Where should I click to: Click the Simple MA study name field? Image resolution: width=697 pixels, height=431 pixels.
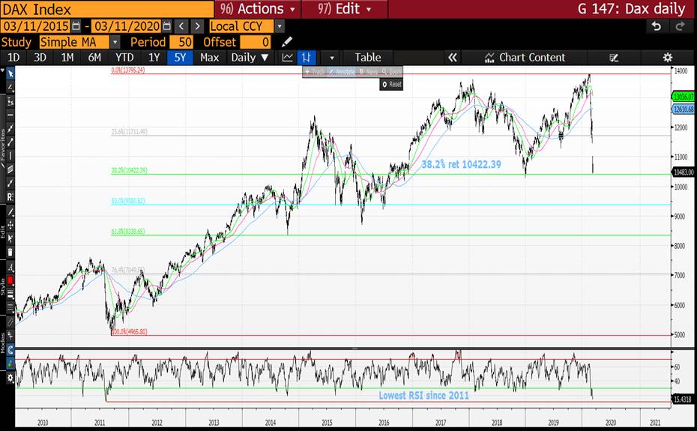[x=73, y=42]
